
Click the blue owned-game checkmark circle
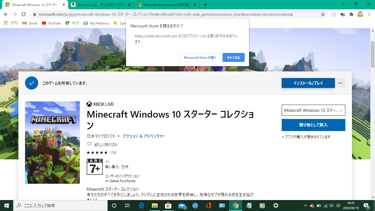point(32,83)
